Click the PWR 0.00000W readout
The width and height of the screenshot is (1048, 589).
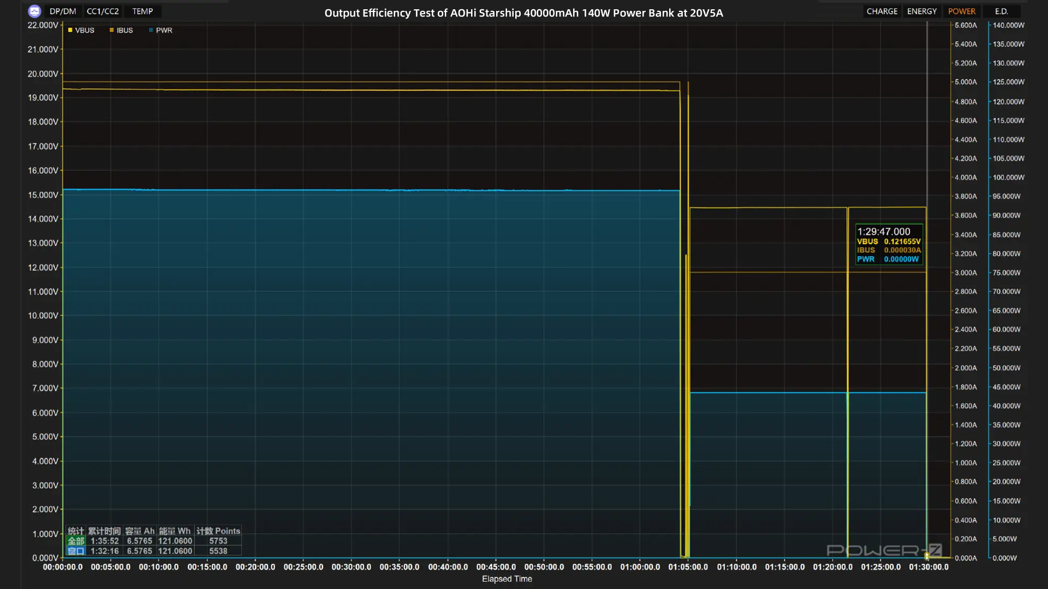(x=888, y=260)
